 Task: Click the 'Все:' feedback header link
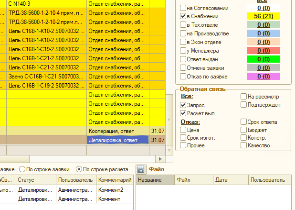187,96
